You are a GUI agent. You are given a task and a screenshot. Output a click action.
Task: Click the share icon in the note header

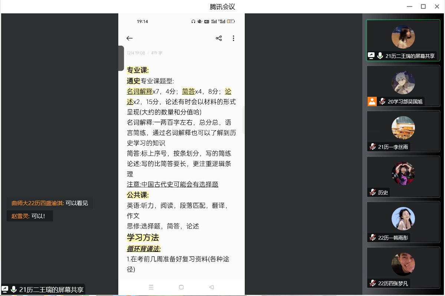click(x=219, y=38)
